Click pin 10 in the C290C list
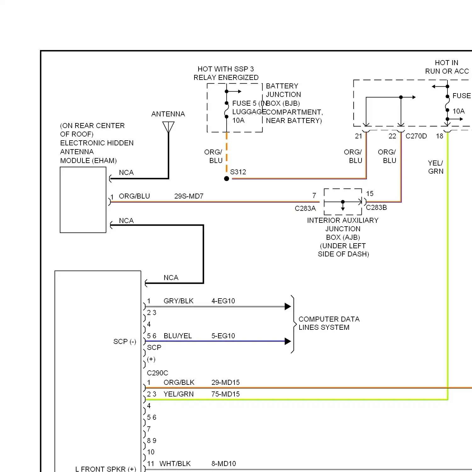 (151, 452)
